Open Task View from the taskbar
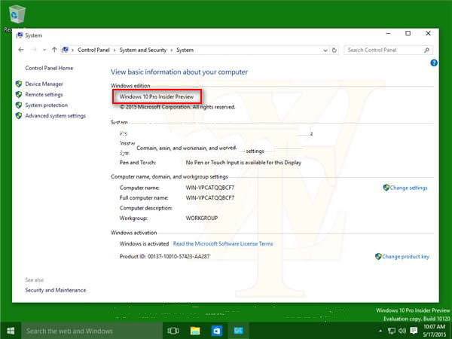 click(173, 331)
